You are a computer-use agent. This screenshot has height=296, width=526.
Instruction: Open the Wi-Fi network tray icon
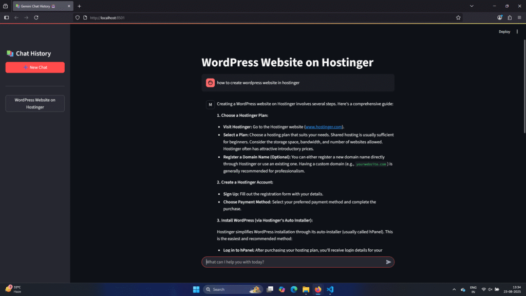tap(484, 289)
